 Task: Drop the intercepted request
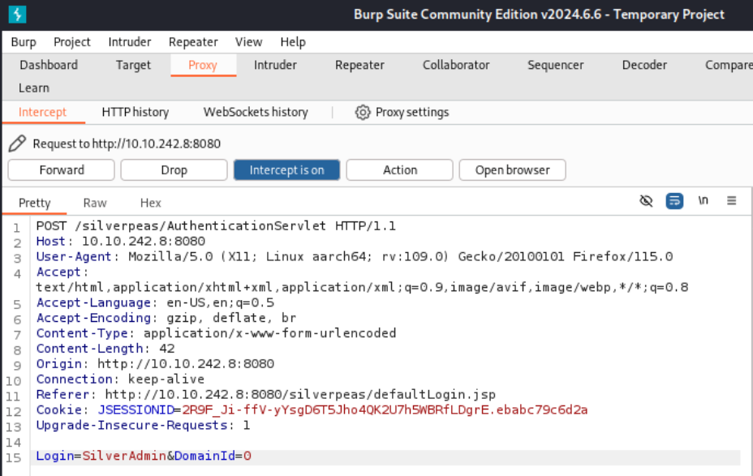pos(174,169)
